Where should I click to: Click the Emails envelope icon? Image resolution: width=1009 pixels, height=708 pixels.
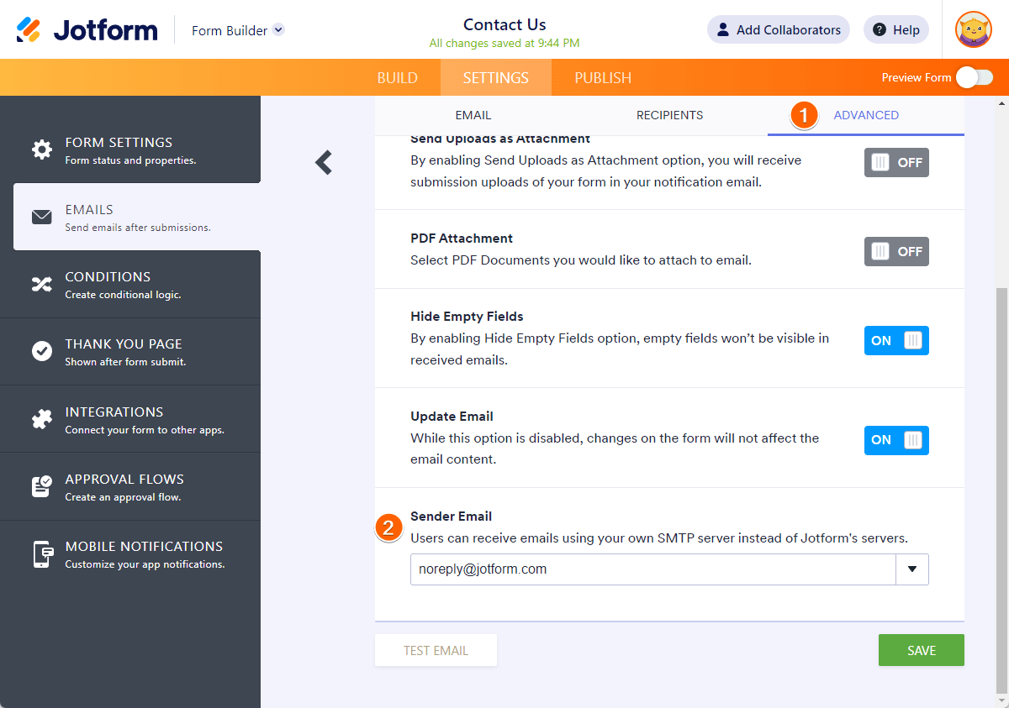(x=41, y=217)
